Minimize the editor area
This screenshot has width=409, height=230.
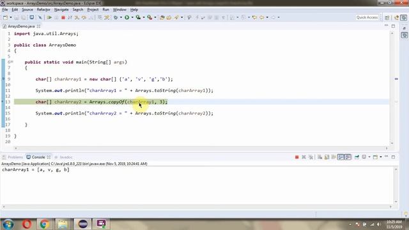[x=386, y=26]
